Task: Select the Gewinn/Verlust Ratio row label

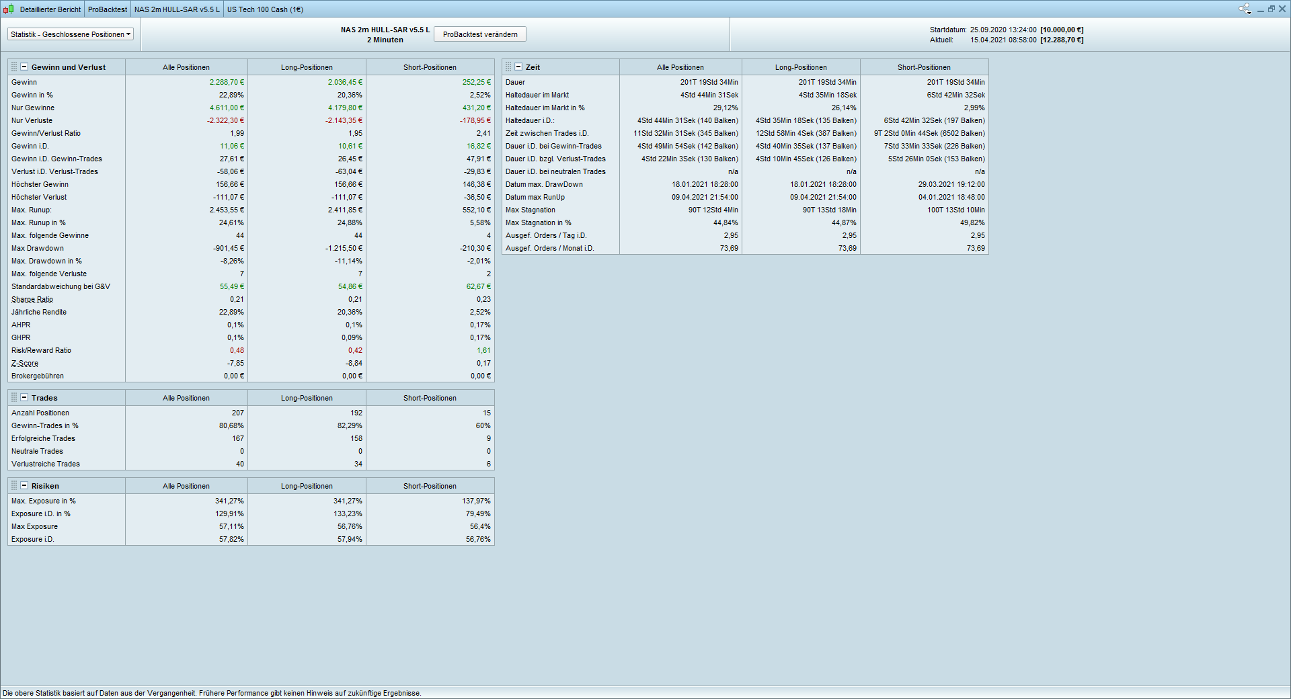Action: coord(46,134)
